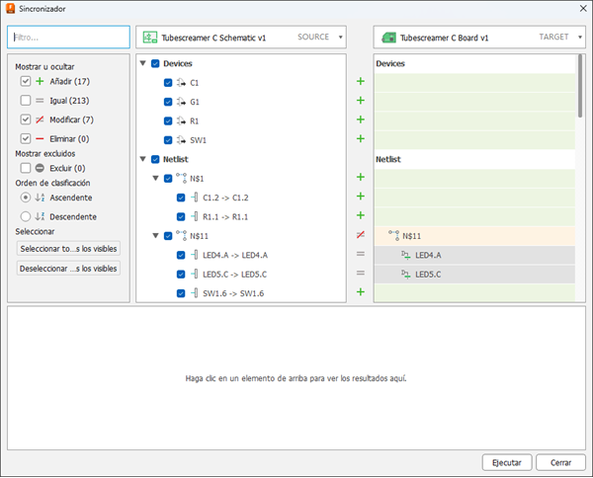Click the device icon next to C1
This screenshot has height=478, width=593.
click(x=181, y=82)
